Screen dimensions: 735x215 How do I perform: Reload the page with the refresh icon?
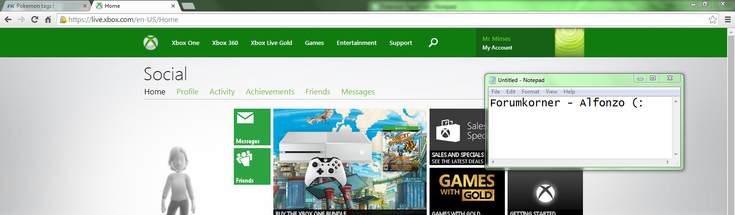pyautogui.click(x=34, y=19)
